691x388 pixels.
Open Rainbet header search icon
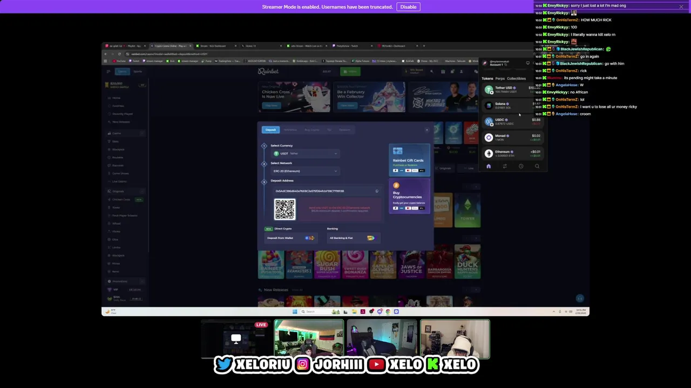pos(431,71)
